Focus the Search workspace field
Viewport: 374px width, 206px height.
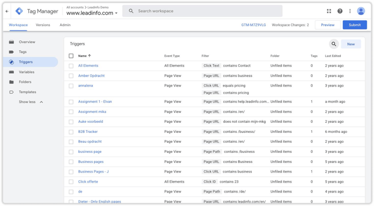202,11
